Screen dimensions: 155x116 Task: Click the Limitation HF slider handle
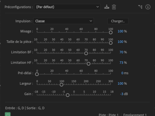[x=88, y=64]
